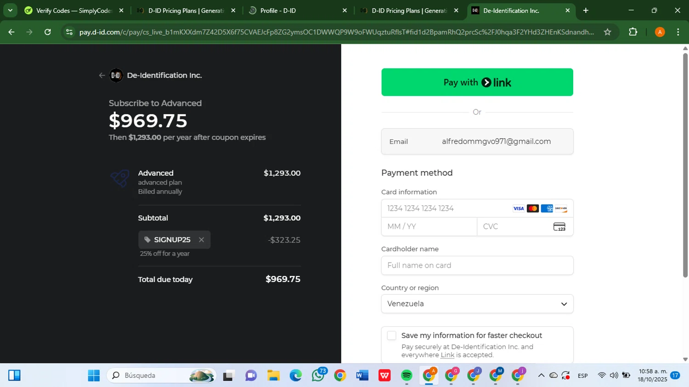
Task: Open WhatsApp from the taskbar
Action: pyautogui.click(x=318, y=376)
